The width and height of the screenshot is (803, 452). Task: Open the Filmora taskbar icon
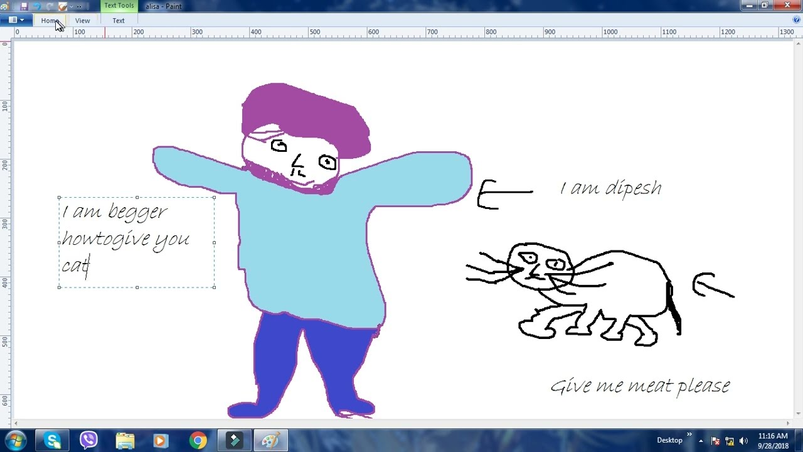[x=234, y=441]
